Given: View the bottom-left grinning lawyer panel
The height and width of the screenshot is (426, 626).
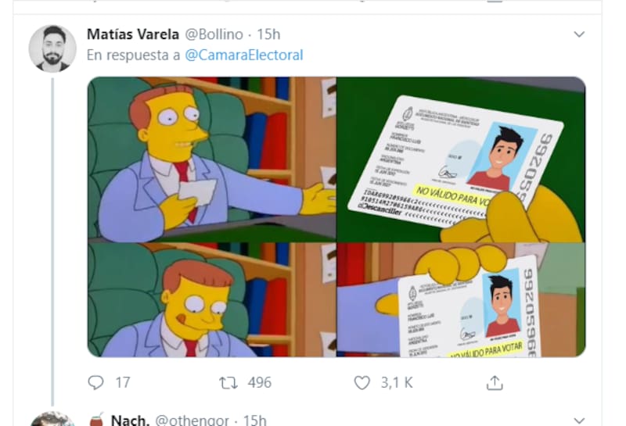Looking at the screenshot, I should (x=211, y=299).
